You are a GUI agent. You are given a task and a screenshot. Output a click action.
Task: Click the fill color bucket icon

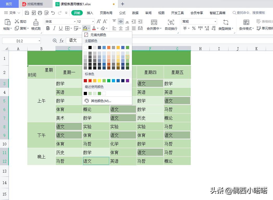point(85,28)
